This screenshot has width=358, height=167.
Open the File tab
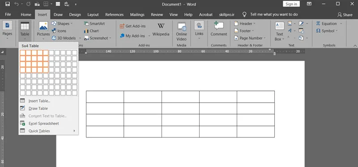(8, 14)
